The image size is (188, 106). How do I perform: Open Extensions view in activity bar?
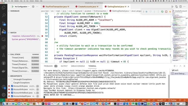tap(4, 47)
